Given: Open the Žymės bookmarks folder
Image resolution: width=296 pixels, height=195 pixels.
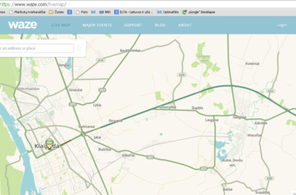Looking at the screenshot, I should [56, 12].
